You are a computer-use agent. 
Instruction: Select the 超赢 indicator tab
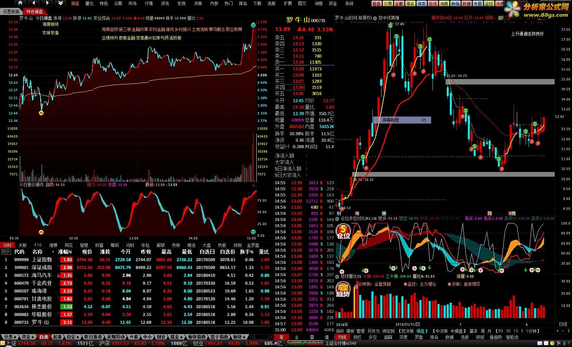pos(388,337)
